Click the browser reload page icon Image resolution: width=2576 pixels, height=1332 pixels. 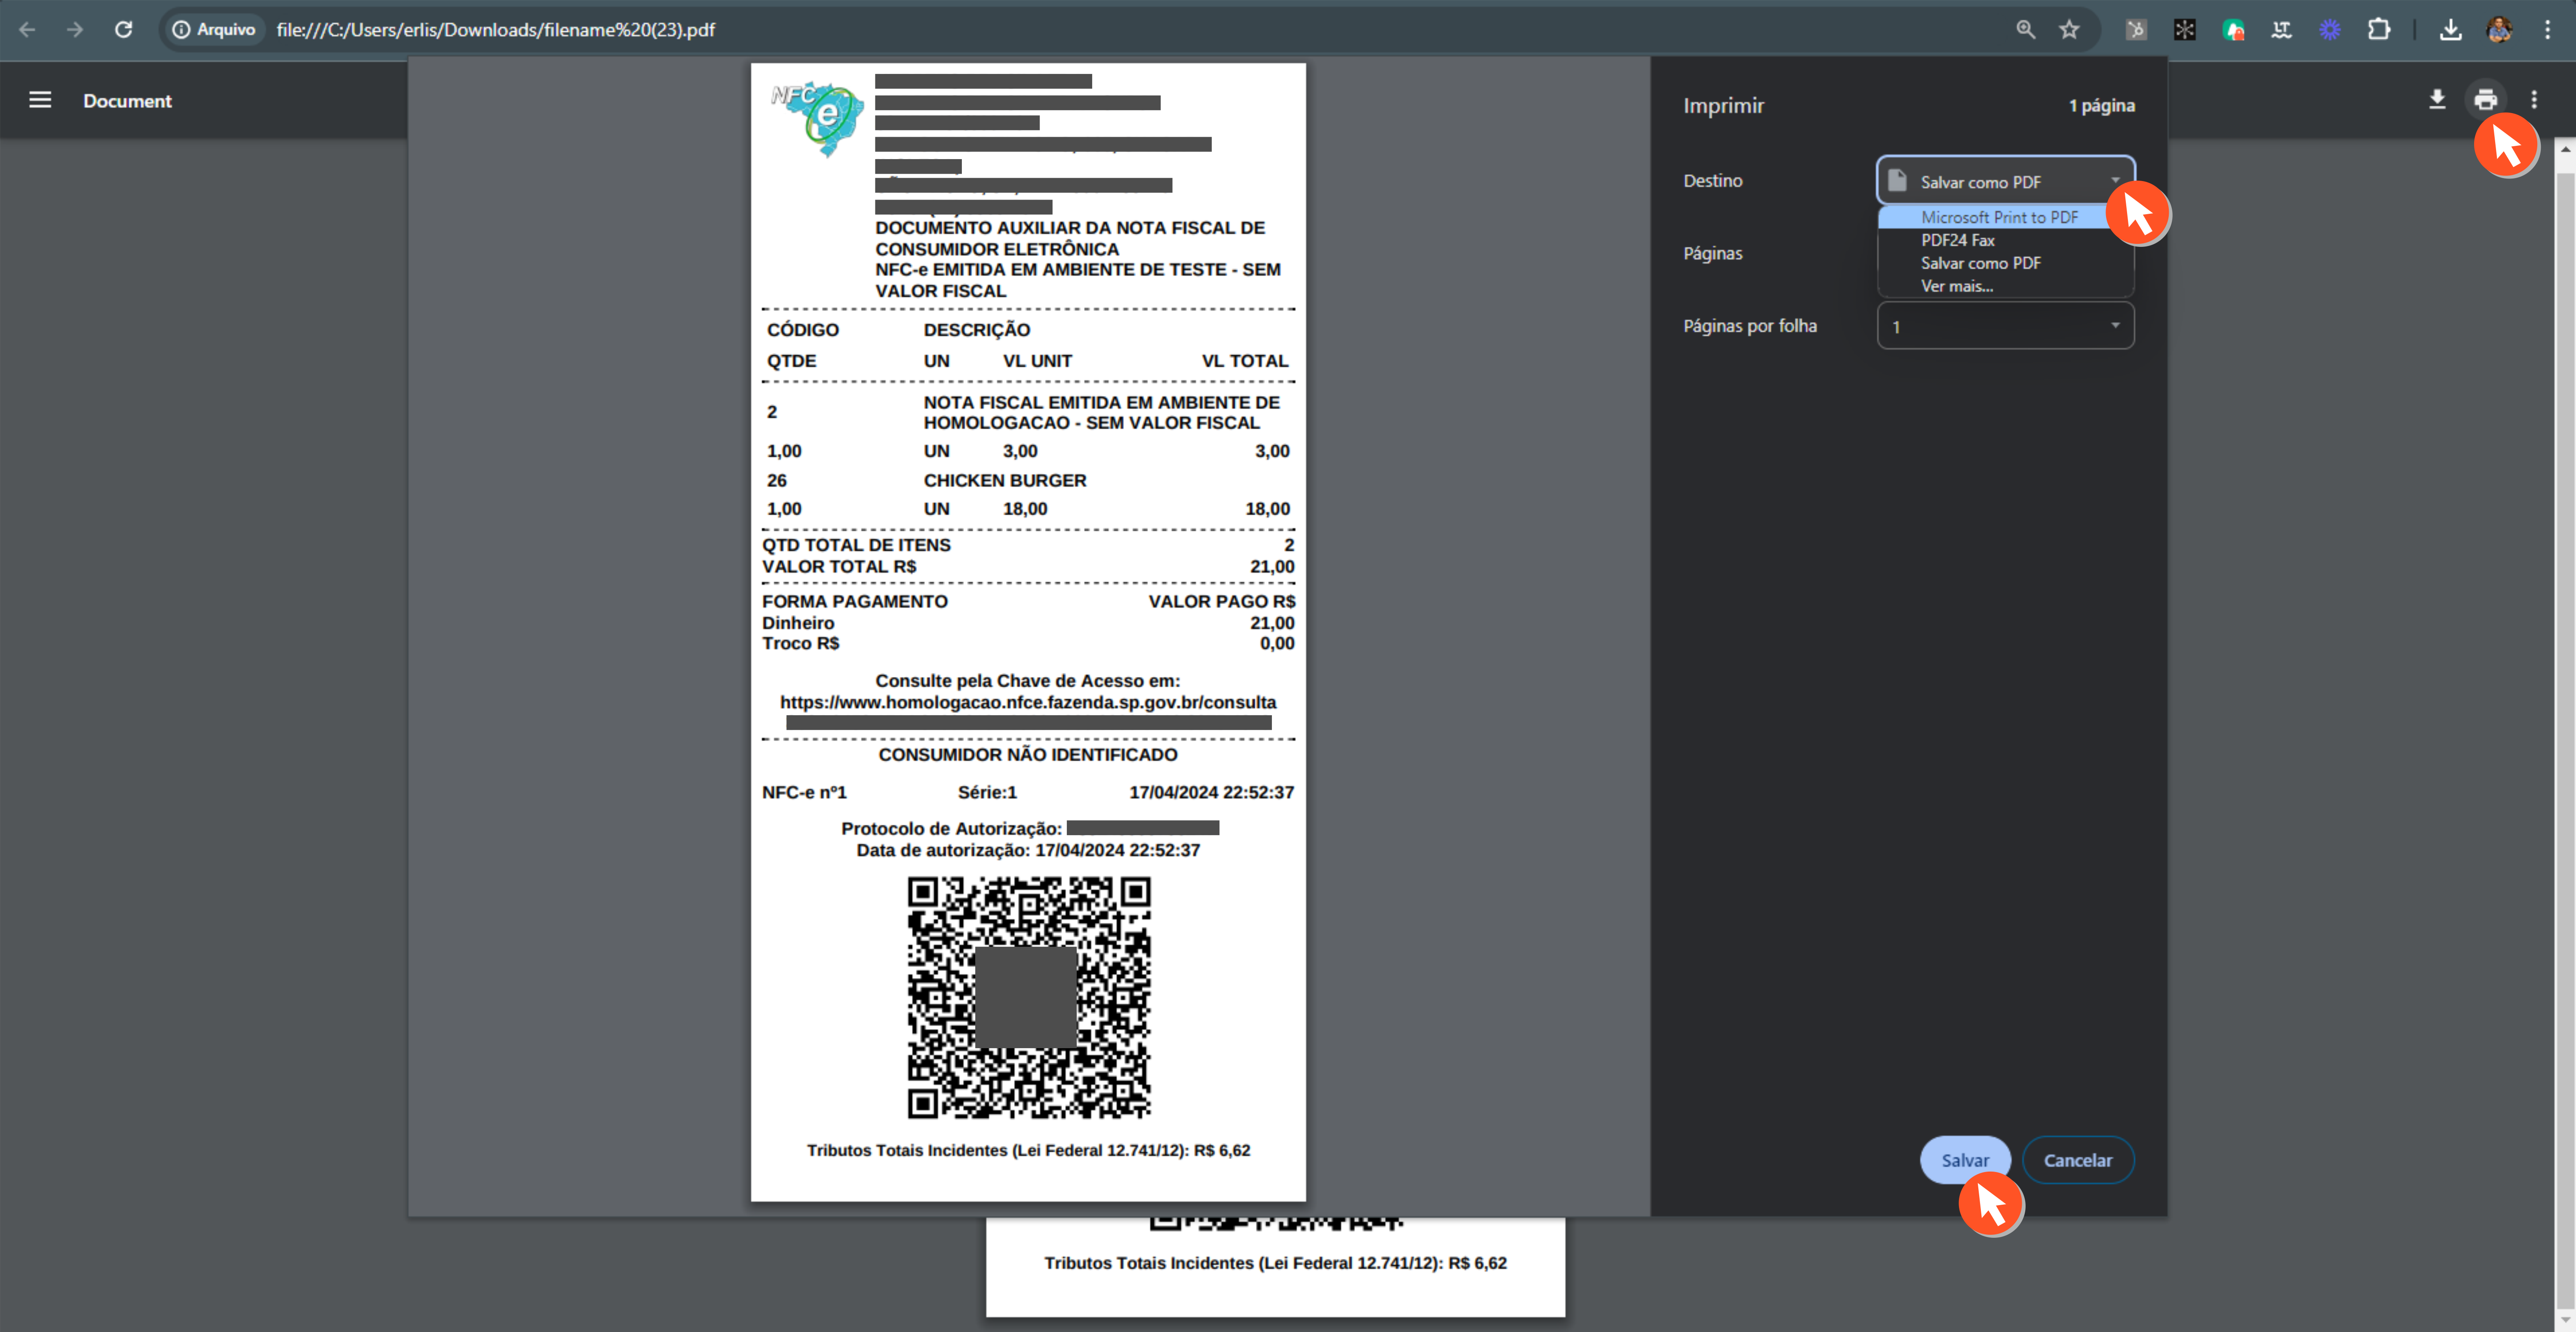pyautogui.click(x=123, y=29)
